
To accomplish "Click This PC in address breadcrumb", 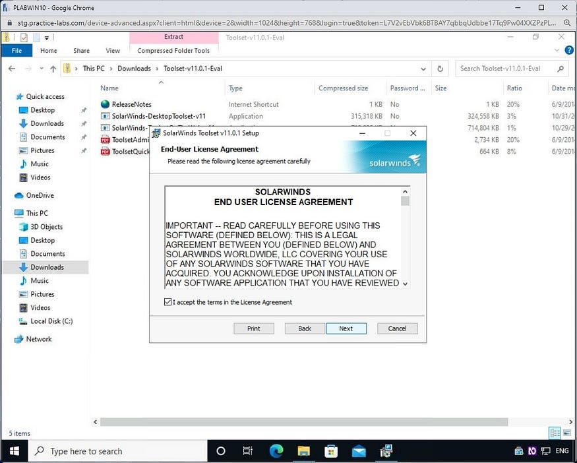I will (x=94, y=69).
